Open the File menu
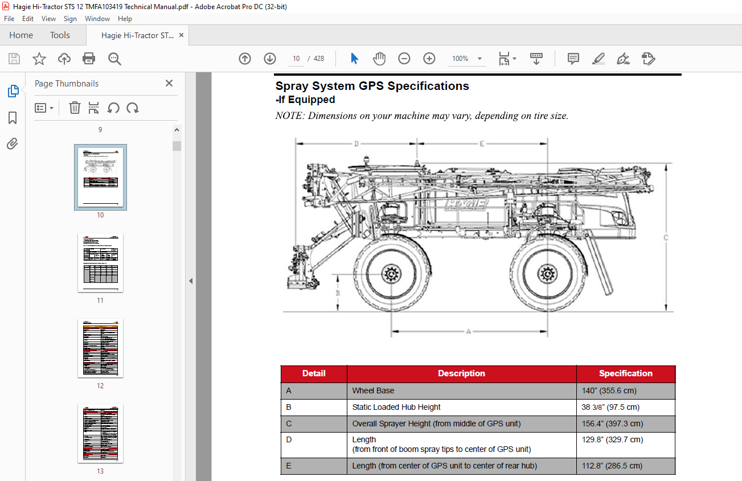 pos(9,19)
